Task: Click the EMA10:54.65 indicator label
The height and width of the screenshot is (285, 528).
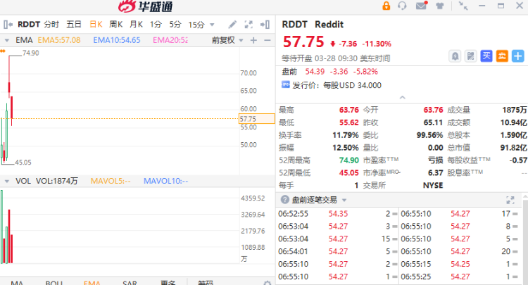Action: coord(116,40)
